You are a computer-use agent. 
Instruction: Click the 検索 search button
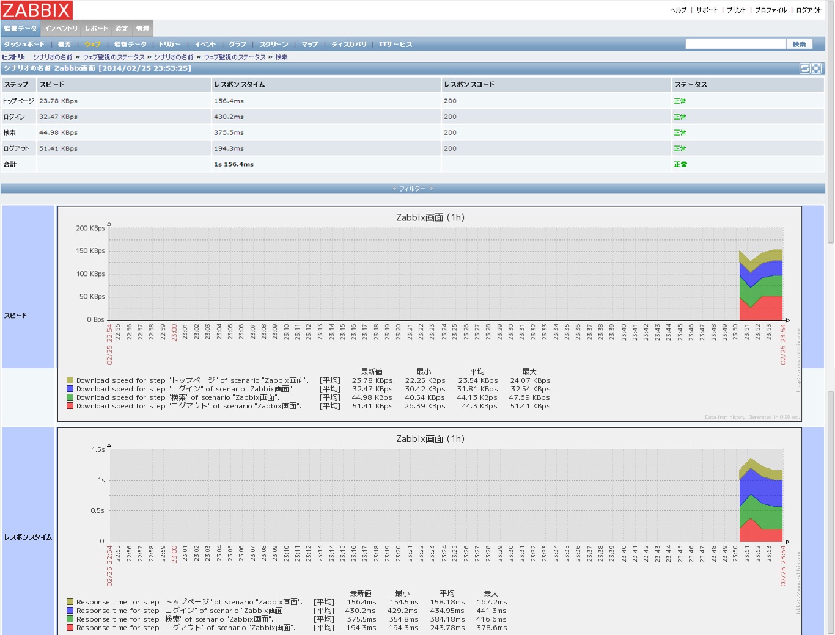tap(800, 44)
